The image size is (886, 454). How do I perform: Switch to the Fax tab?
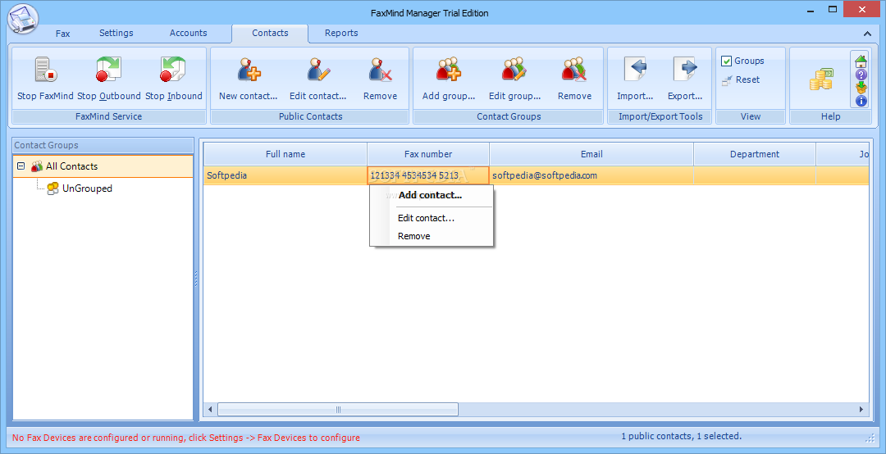pyautogui.click(x=62, y=34)
